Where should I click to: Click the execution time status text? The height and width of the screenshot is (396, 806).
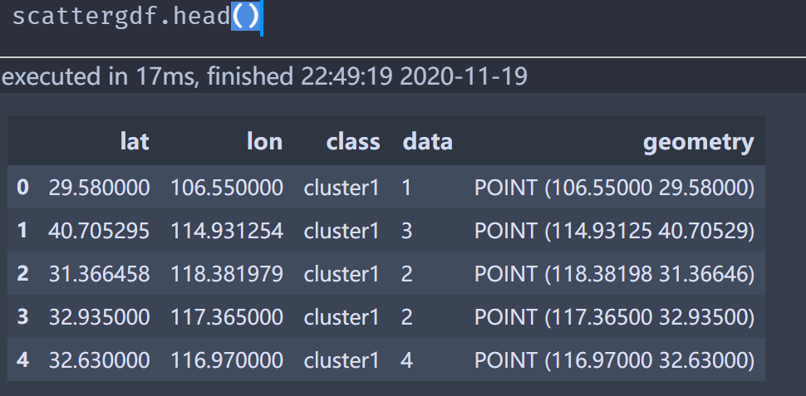pyautogui.click(x=264, y=77)
